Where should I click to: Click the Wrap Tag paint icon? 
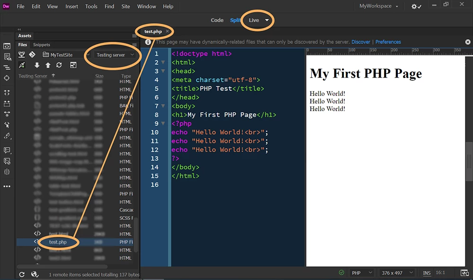(7, 136)
